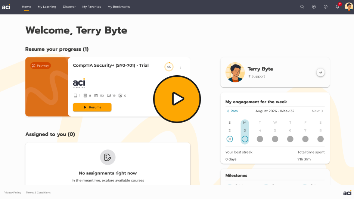Click the videos icon showing 110

(x=96, y=95)
